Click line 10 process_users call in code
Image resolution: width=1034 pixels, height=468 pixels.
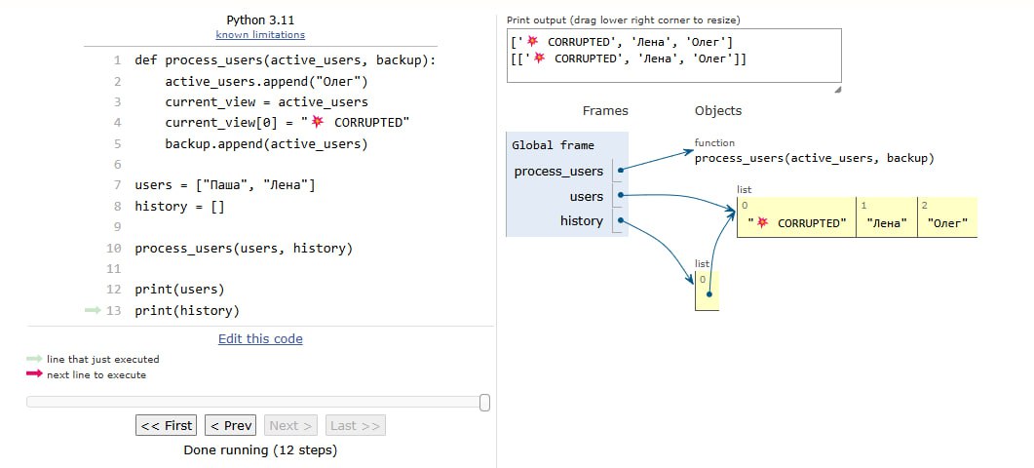coord(244,249)
